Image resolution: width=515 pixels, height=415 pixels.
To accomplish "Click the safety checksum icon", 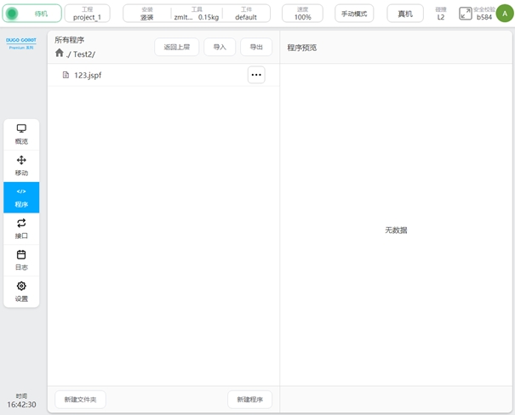I will click(466, 13).
